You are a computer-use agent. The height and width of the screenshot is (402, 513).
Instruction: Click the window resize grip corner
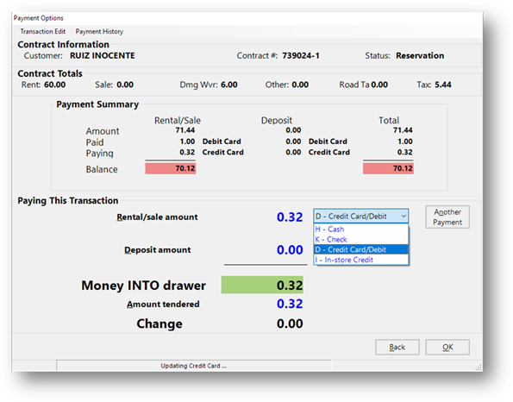(479, 367)
